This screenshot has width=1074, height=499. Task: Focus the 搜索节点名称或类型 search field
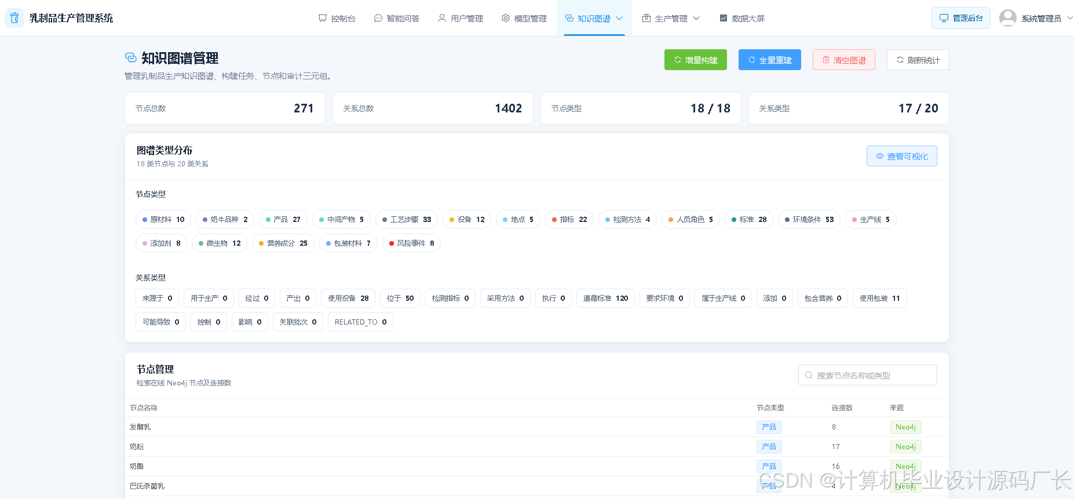click(x=868, y=375)
